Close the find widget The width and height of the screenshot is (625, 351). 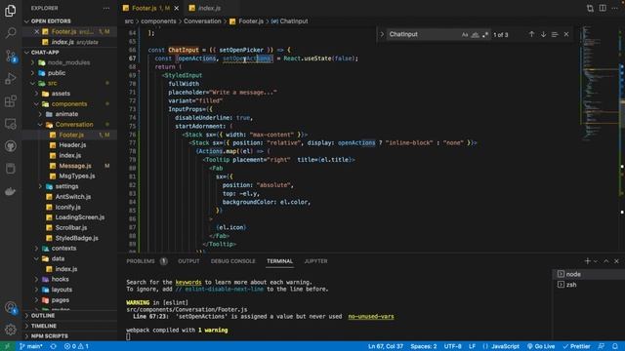click(566, 35)
